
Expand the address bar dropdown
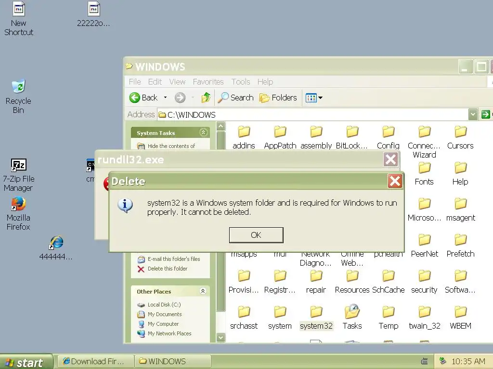pos(473,114)
